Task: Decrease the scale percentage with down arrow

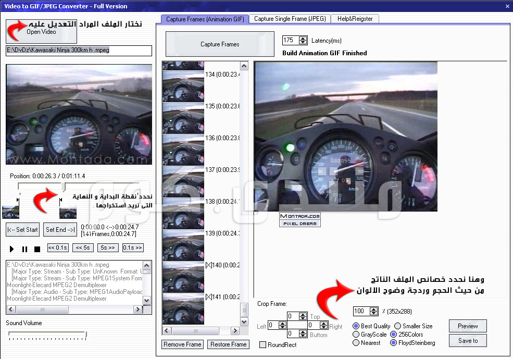Action: 373,313
